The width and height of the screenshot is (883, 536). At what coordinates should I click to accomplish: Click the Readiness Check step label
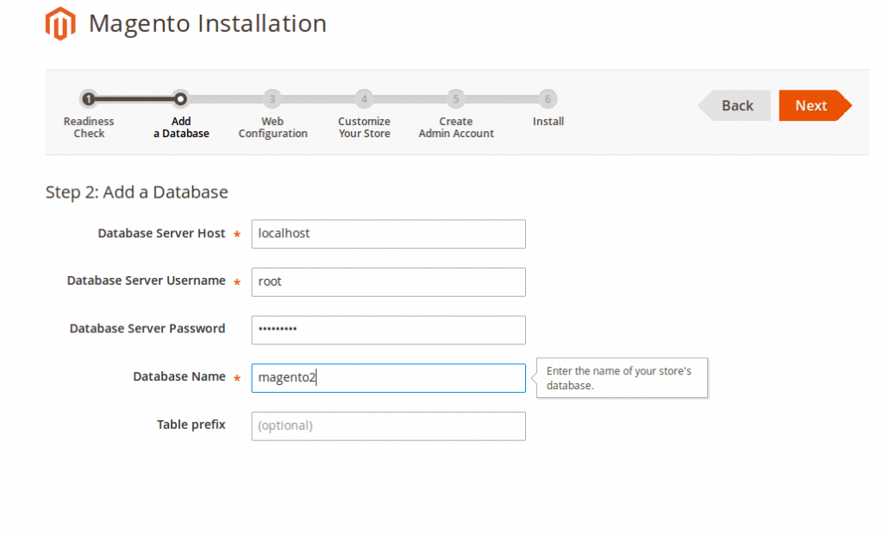pos(89,128)
